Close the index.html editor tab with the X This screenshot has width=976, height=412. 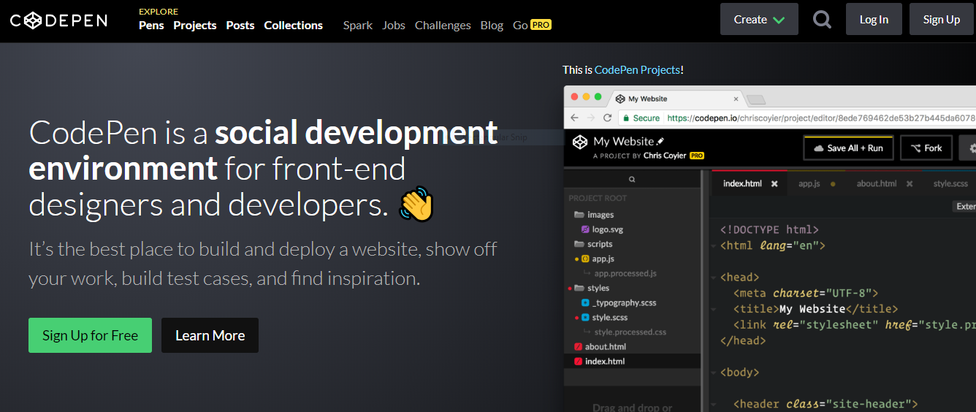774,183
